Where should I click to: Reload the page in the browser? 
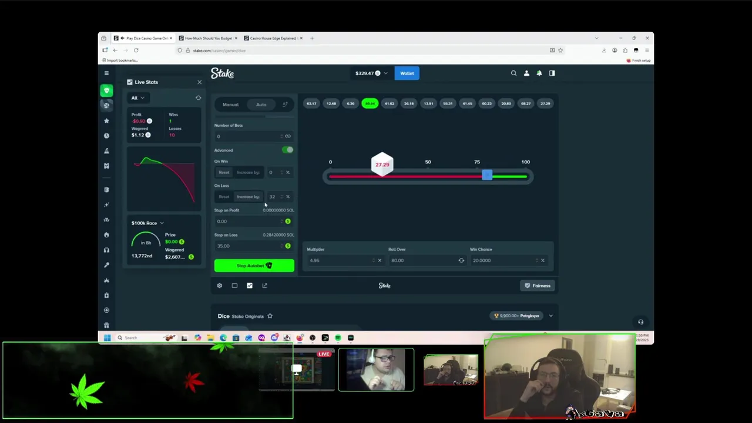pyautogui.click(x=136, y=51)
